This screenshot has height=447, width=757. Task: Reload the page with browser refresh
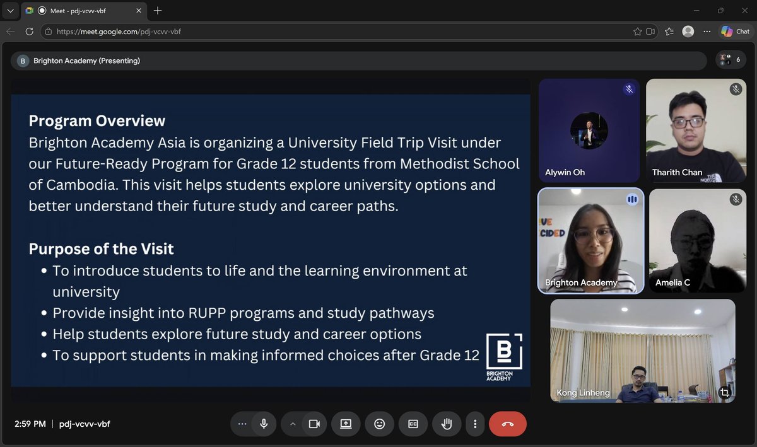(29, 31)
